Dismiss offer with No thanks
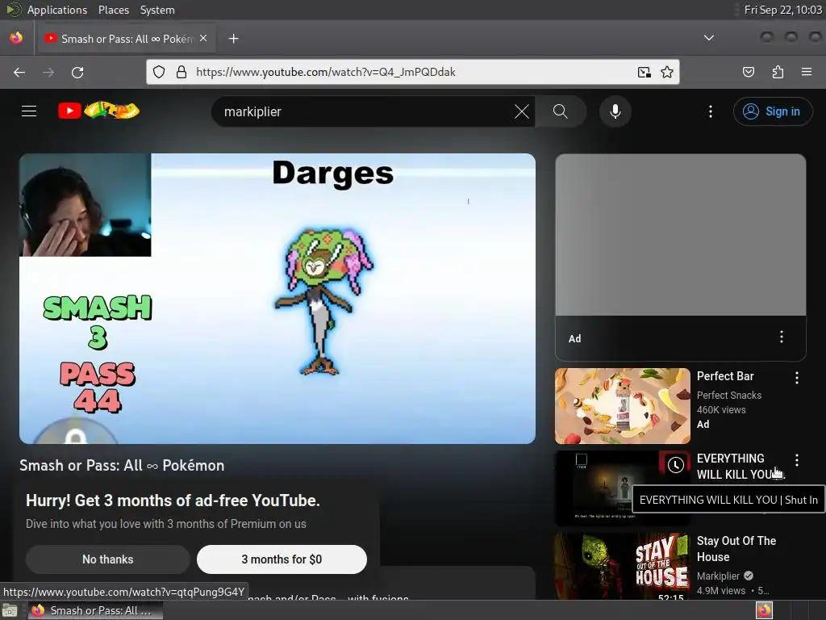 tap(107, 559)
